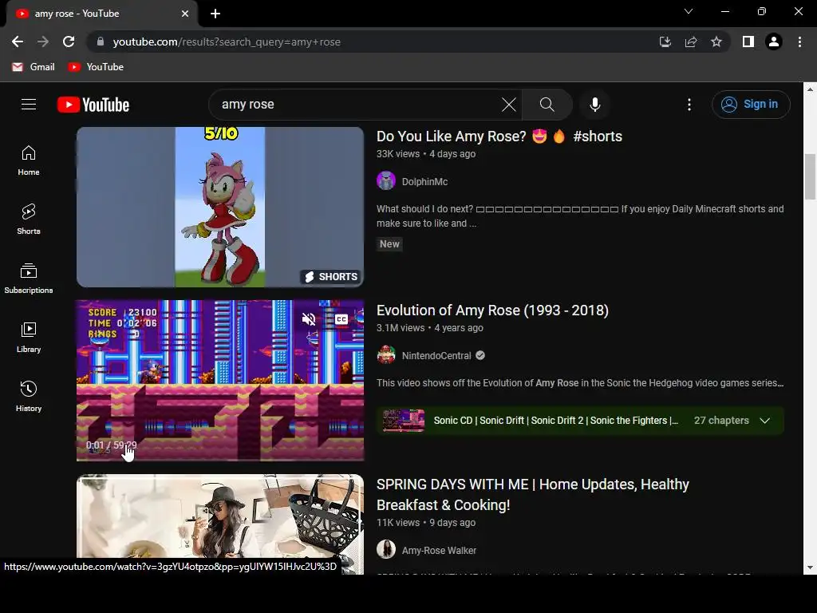Click the SHORTS badge on the thumbnail
This screenshot has height=613, width=817.
331,277
